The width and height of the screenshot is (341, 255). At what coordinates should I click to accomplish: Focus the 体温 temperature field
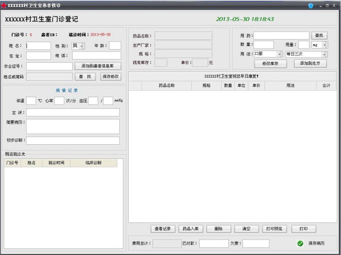pos(31,101)
